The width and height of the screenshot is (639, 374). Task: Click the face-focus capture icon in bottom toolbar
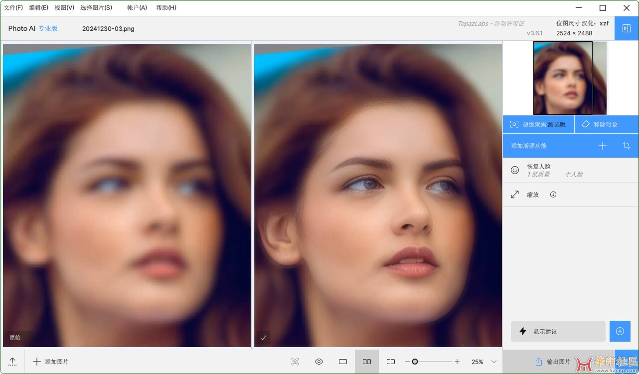point(295,362)
